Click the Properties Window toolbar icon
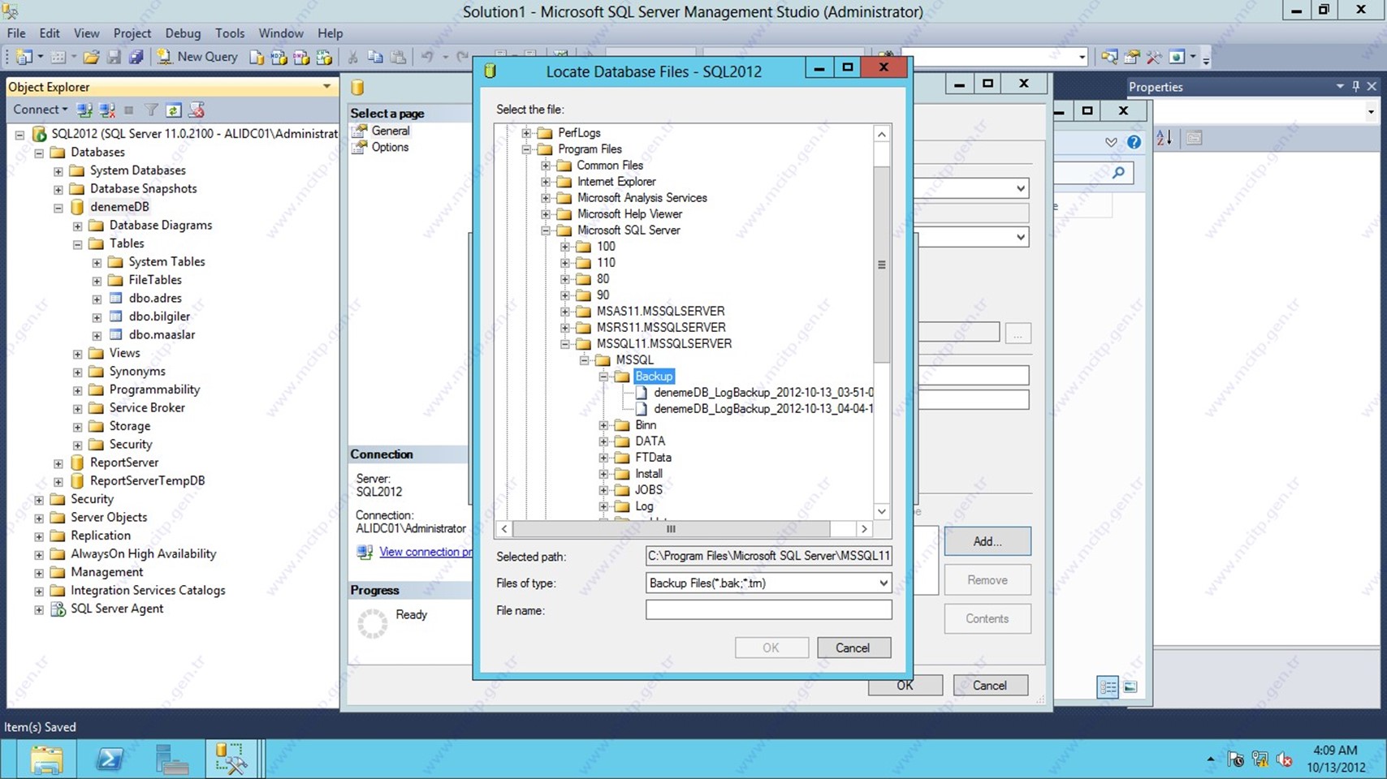The image size is (1387, 779). tap(1132, 57)
